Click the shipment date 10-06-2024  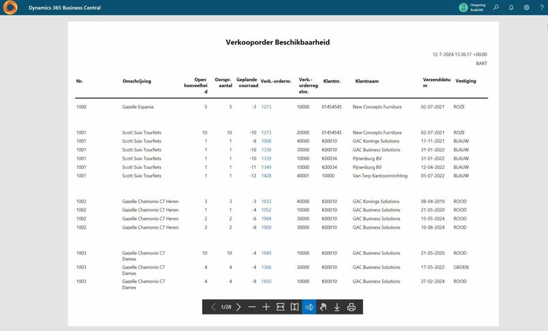433,227
